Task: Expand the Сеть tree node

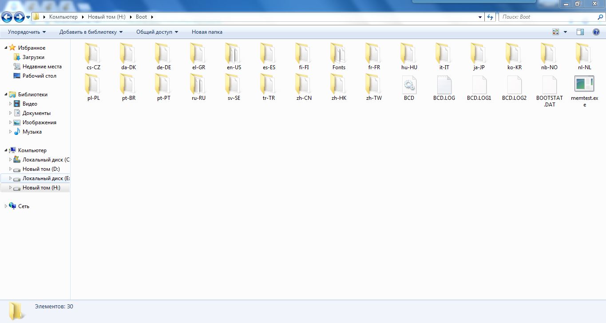Action: [6, 206]
